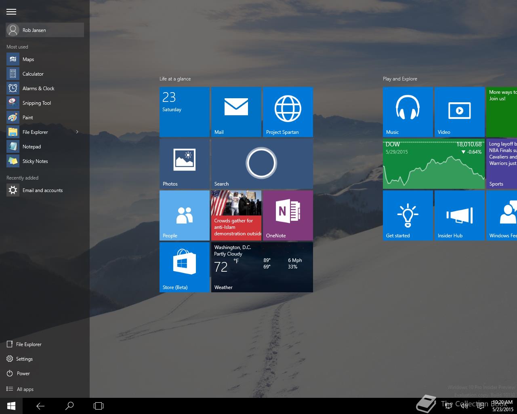
Task: Open the volume control in system tray
Action: (x=464, y=406)
